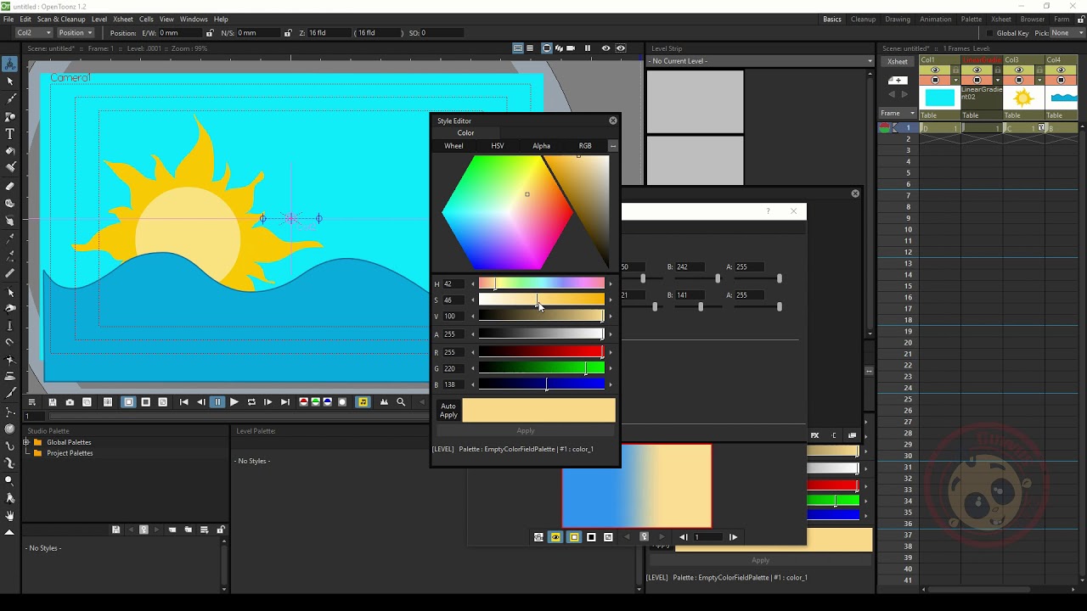Select the Selection arrow tool

tap(10, 81)
